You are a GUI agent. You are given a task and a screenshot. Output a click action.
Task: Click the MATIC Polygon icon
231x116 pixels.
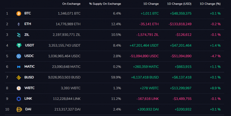(x=19, y=67)
